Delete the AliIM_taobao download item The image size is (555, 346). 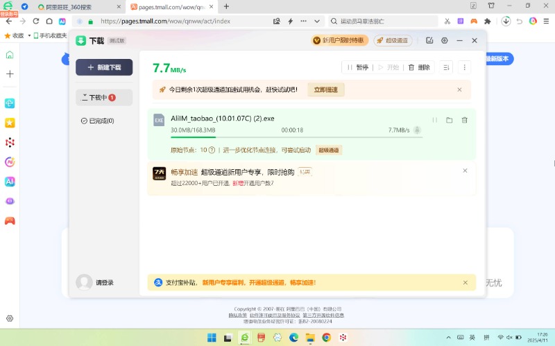(465, 120)
